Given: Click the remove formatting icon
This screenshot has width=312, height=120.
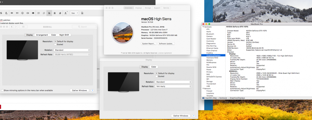Looking at the screenshot, I should (6, 13).
